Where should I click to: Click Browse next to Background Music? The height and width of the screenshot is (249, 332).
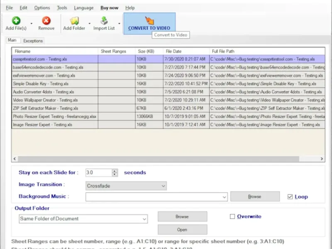[255, 196]
